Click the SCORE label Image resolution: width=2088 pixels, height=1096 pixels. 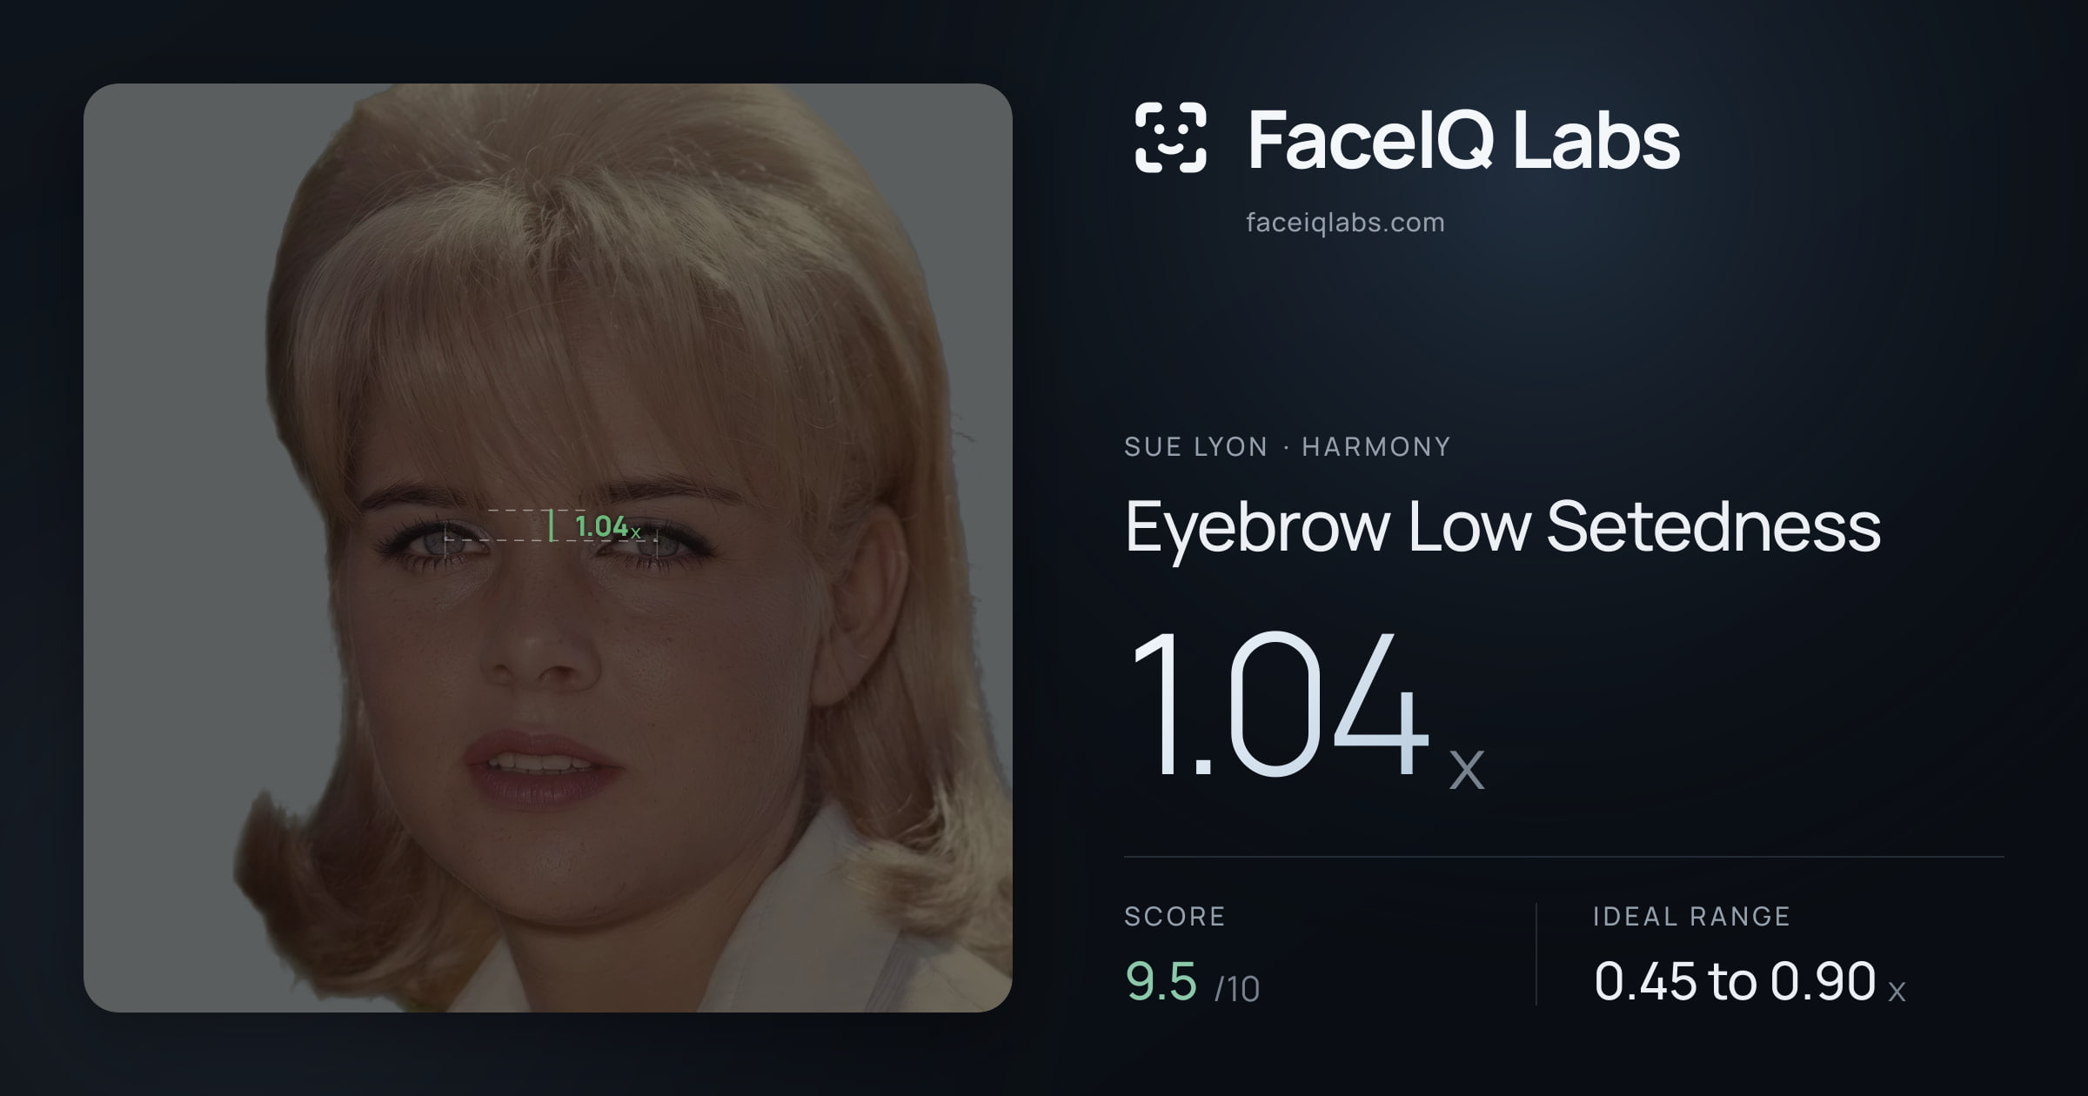pos(1174,917)
